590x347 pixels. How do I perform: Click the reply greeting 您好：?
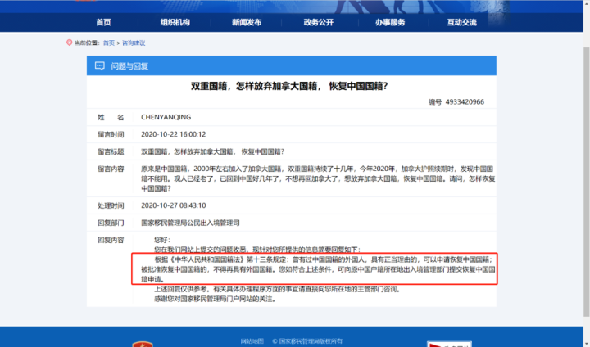pyautogui.click(x=162, y=240)
